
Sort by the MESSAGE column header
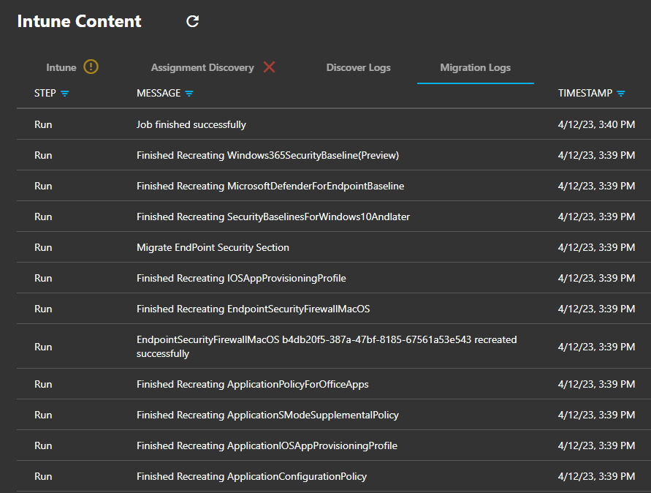tap(159, 93)
